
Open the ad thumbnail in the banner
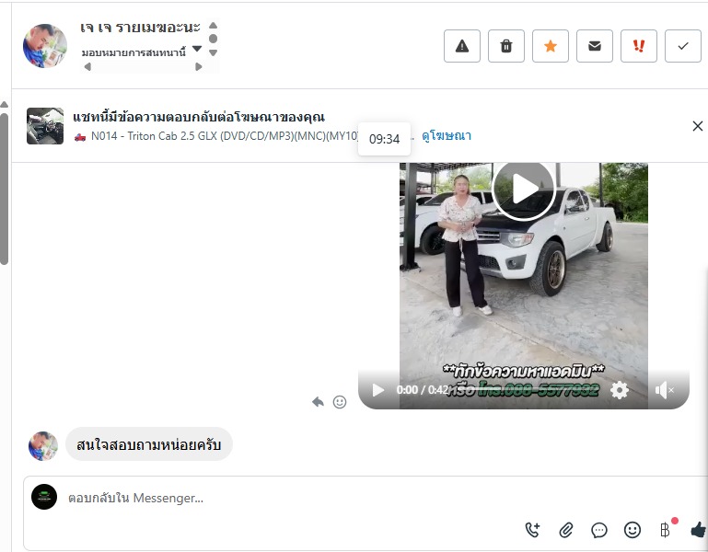click(45, 126)
